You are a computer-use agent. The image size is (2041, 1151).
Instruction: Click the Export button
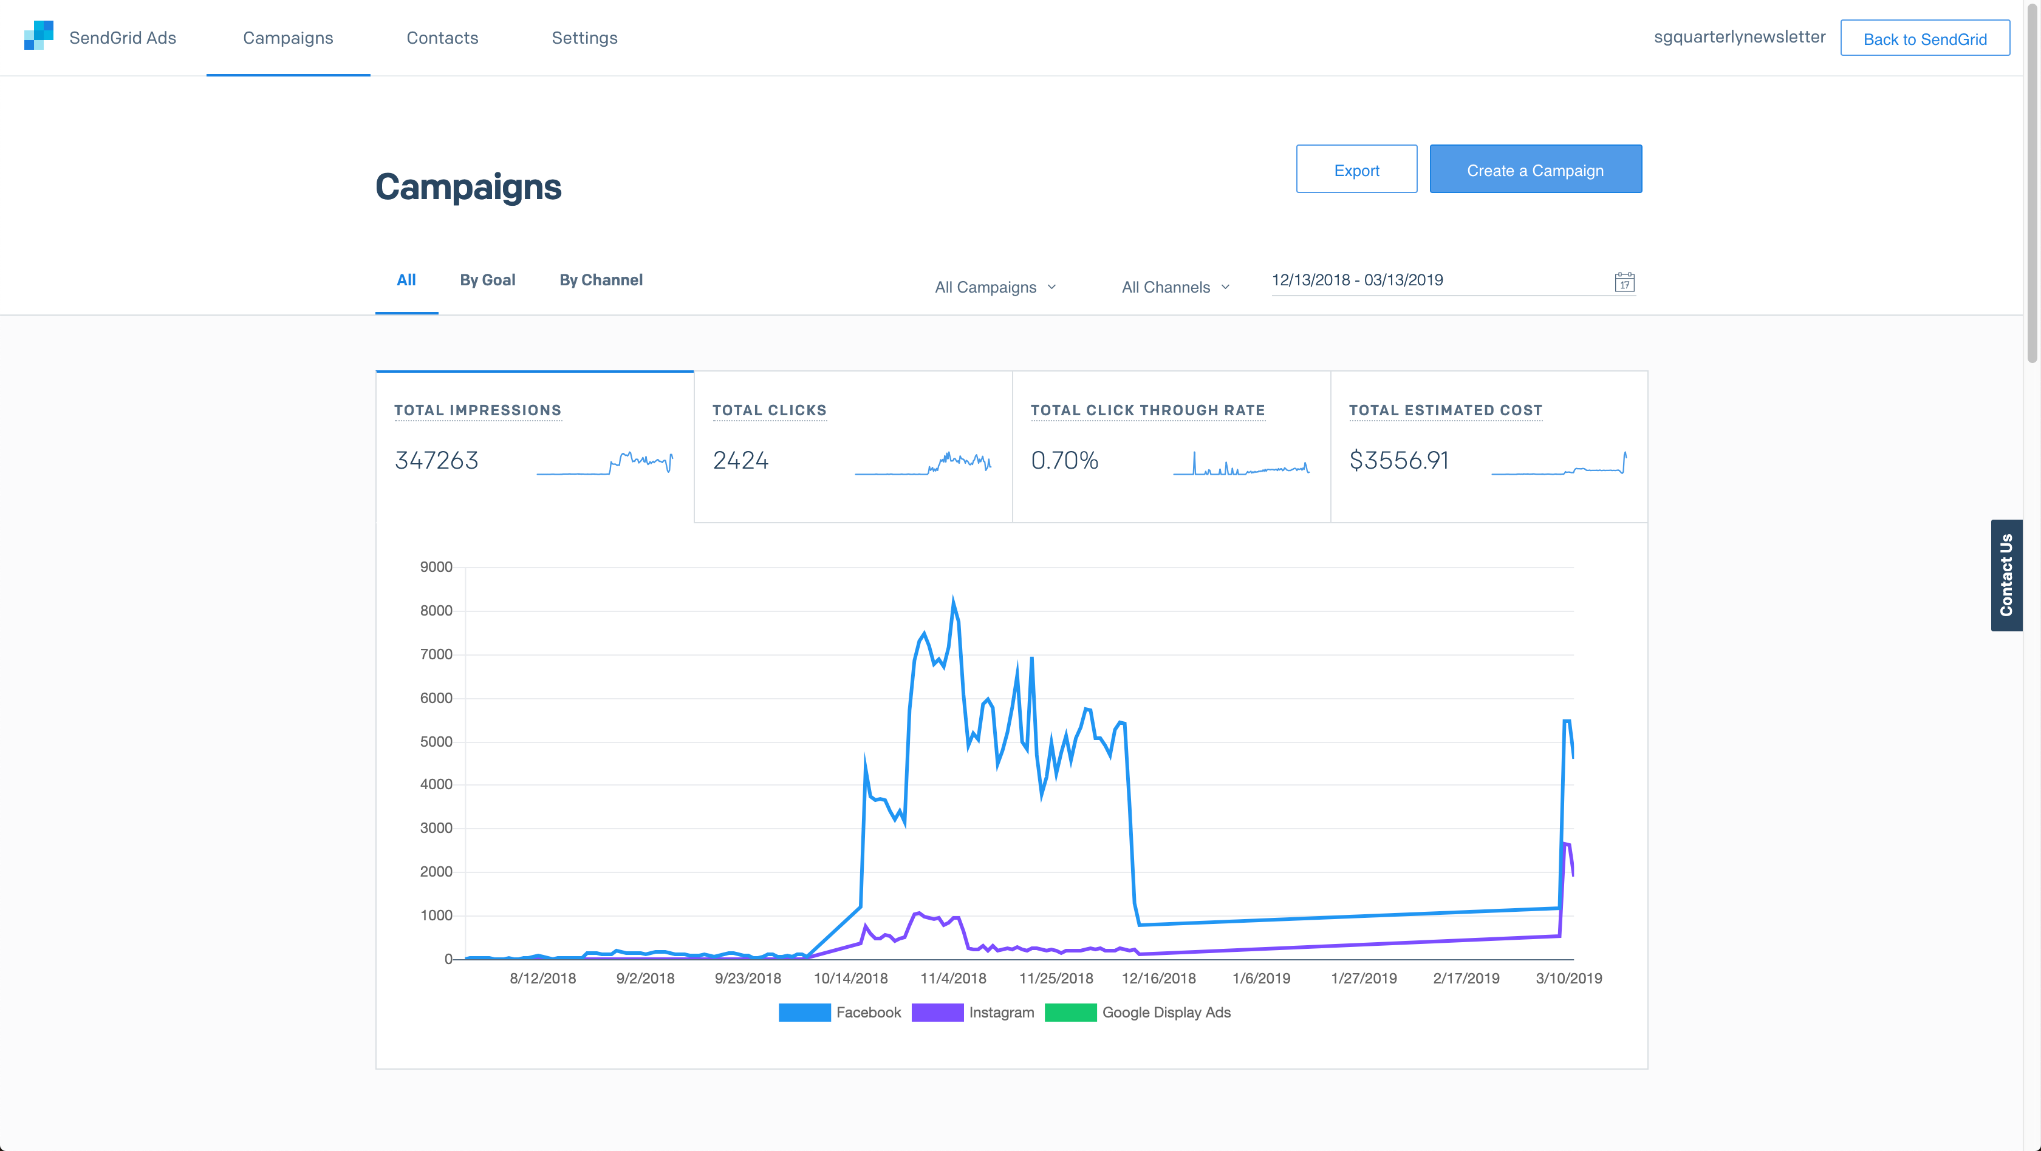1356,169
